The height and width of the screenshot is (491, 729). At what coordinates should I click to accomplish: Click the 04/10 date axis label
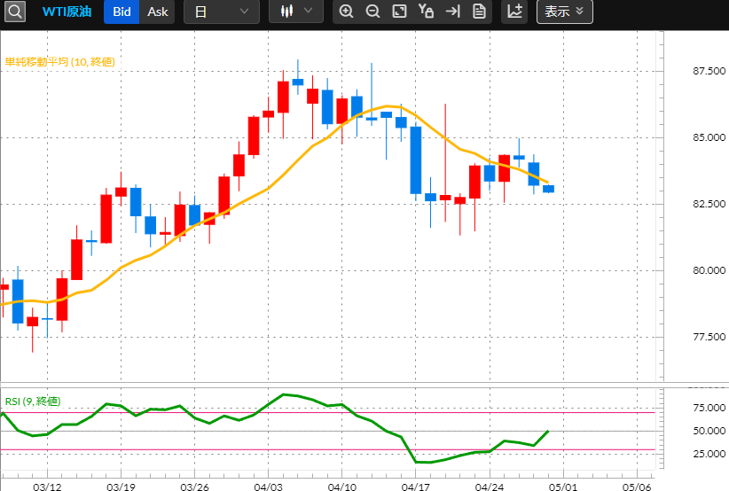[341, 487]
